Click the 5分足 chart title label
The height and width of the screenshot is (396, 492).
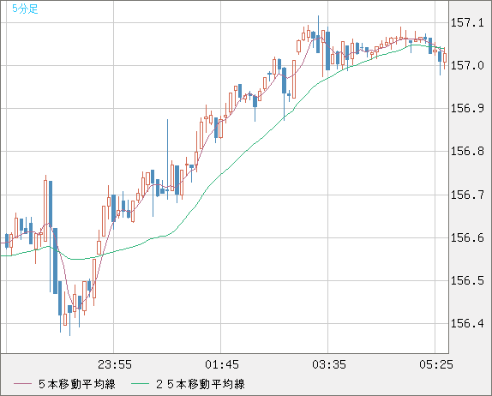click(25, 9)
